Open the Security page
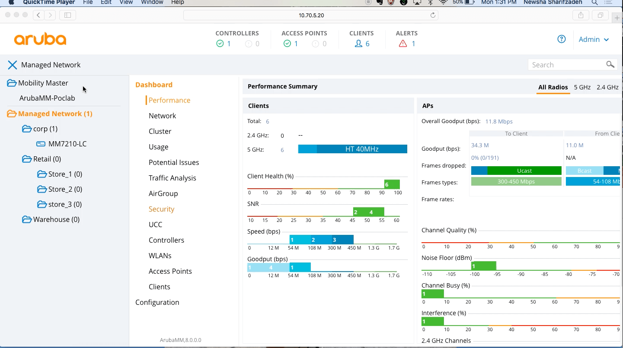This screenshot has width=623, height=348. [x=161, y=209]
